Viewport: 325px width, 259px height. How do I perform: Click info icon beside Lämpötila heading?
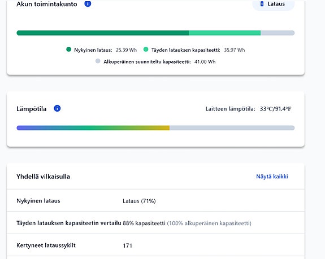[57, 108]
